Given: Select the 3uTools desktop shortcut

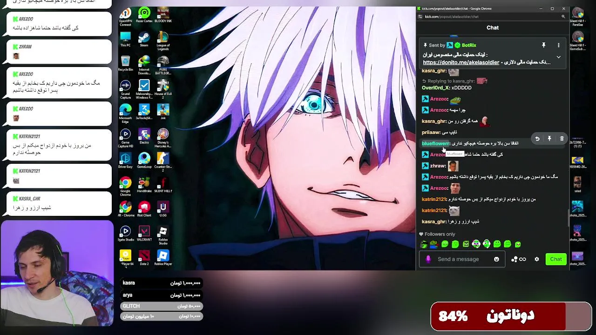Looking at the screenshot, I should [x=144, y=112].
